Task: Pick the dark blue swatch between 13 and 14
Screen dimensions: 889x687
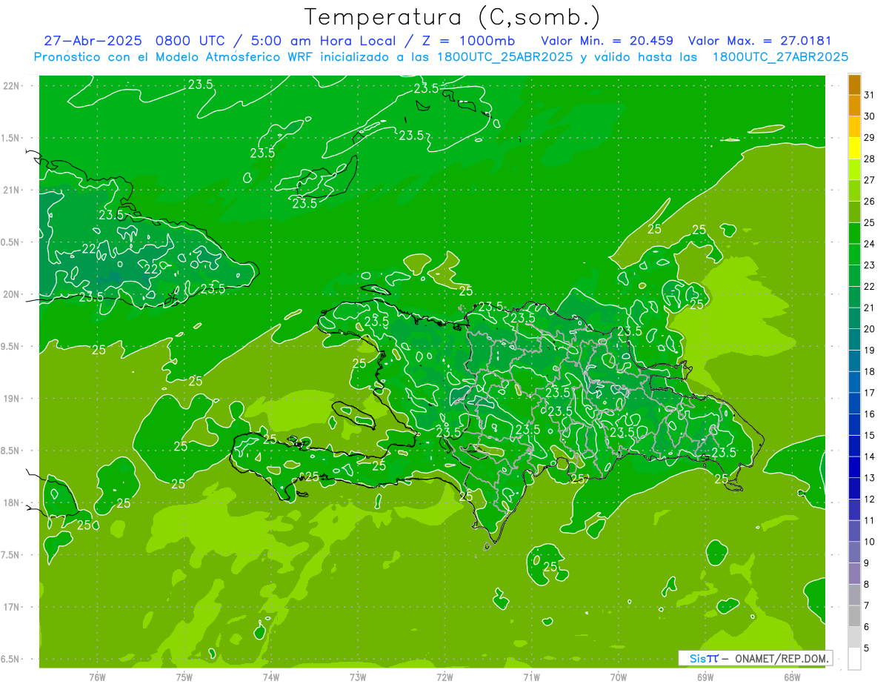Action: [x=854, y=467]
